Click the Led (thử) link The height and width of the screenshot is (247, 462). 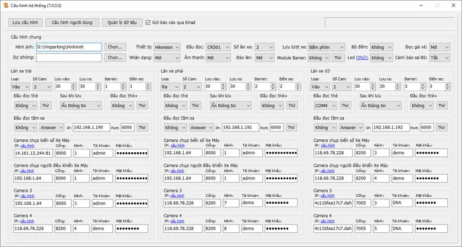click(362, 57)
